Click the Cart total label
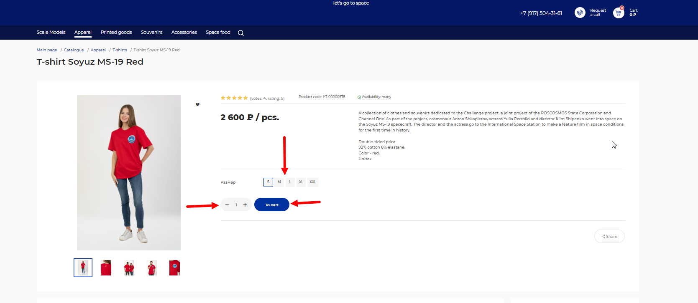698x303 pixels. pyautogui.click(x=633, y=13)
